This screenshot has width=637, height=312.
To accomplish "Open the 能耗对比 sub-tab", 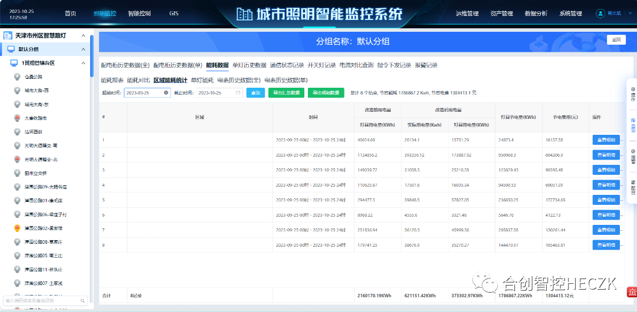I will (139, 80).
